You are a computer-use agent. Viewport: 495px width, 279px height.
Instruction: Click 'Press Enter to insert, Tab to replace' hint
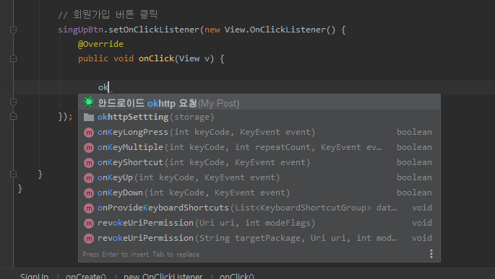141,254
